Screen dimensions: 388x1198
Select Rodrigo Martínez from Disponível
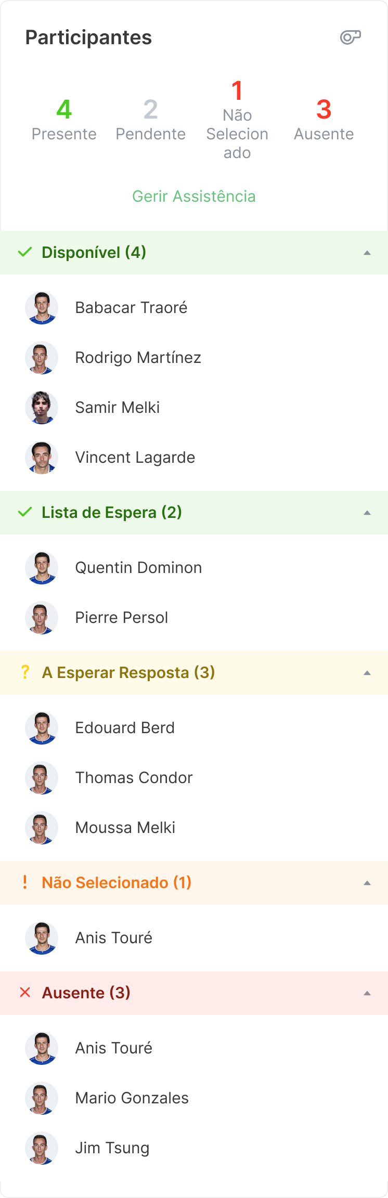pos(138,357)
